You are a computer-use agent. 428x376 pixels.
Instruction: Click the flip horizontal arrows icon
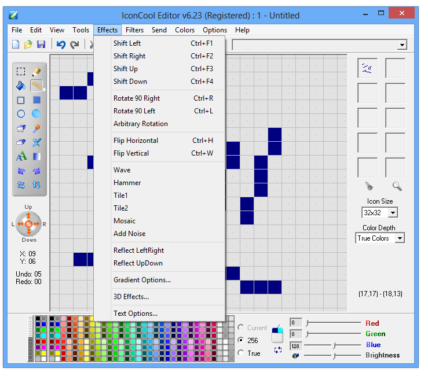point(21,185)
